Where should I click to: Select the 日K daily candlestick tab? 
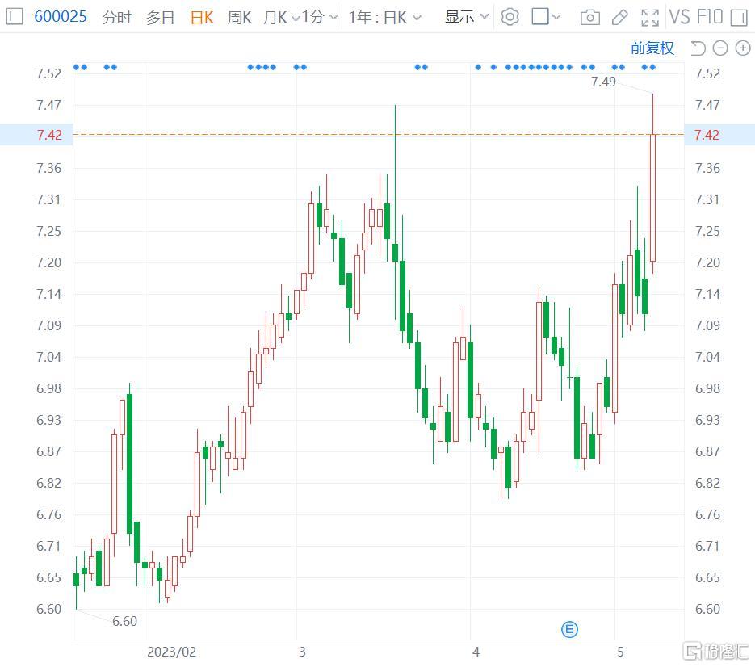pyautogui.click(x=202, y=17)
